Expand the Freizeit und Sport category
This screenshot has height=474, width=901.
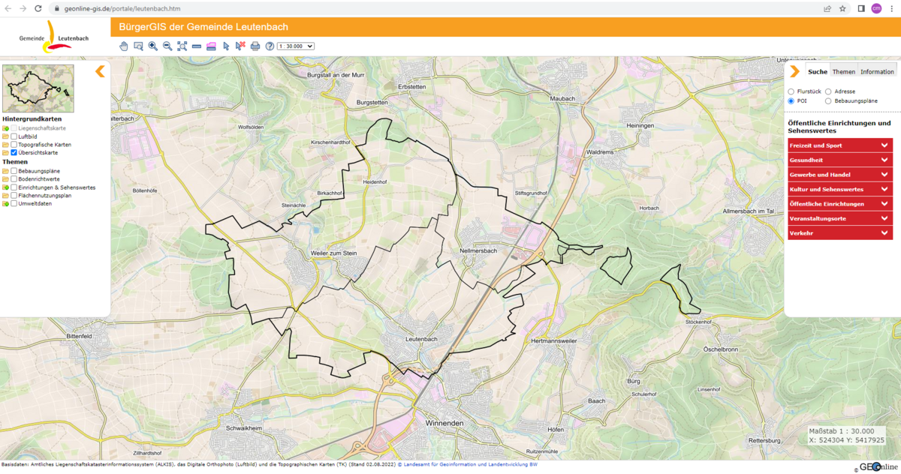coord(840,145)
